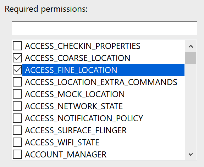
Task: Click the scrollbar thumb in permissions list
Action: click(x=191, y=58)
